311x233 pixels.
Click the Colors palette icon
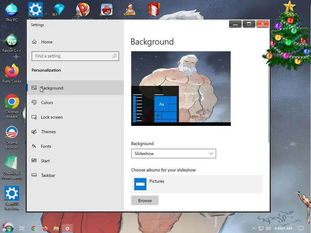34,103
